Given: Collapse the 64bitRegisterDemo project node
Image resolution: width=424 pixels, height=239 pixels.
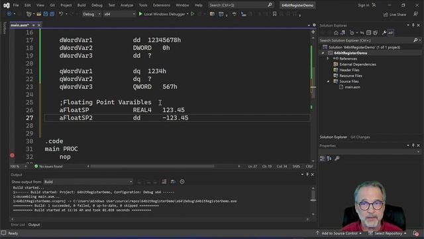Looking at the screenshot, I should coord(323,53).
